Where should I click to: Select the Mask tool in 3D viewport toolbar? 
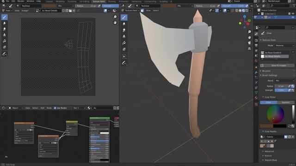[124, 49]
